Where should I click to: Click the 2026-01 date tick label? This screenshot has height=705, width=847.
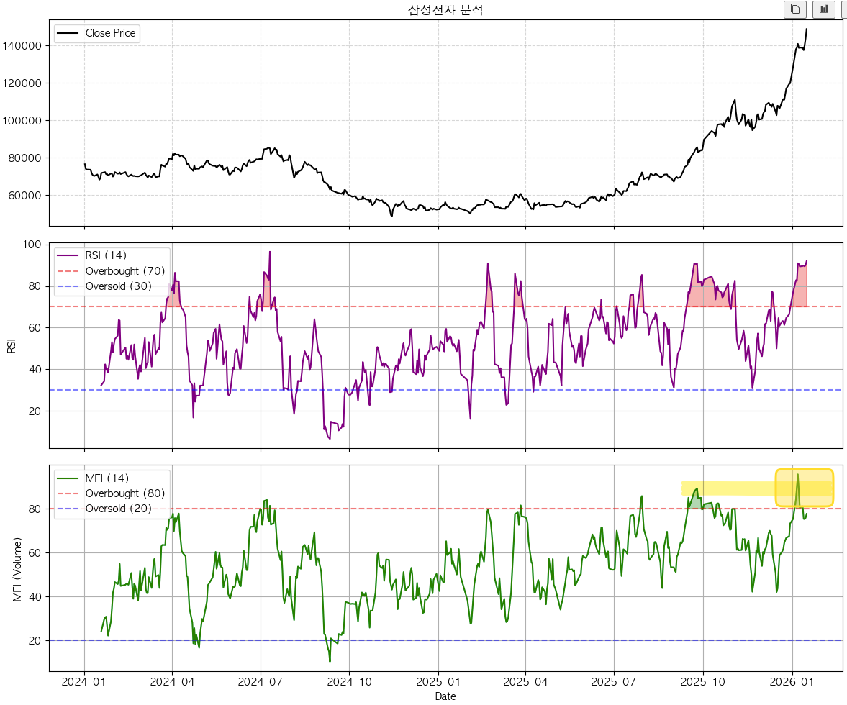click(792, 682)
